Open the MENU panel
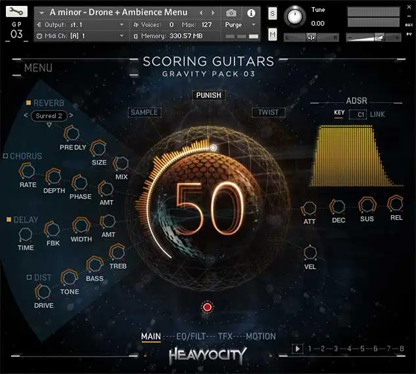Image resolution: width=416 pixels, height=374 pixels. 38,68
